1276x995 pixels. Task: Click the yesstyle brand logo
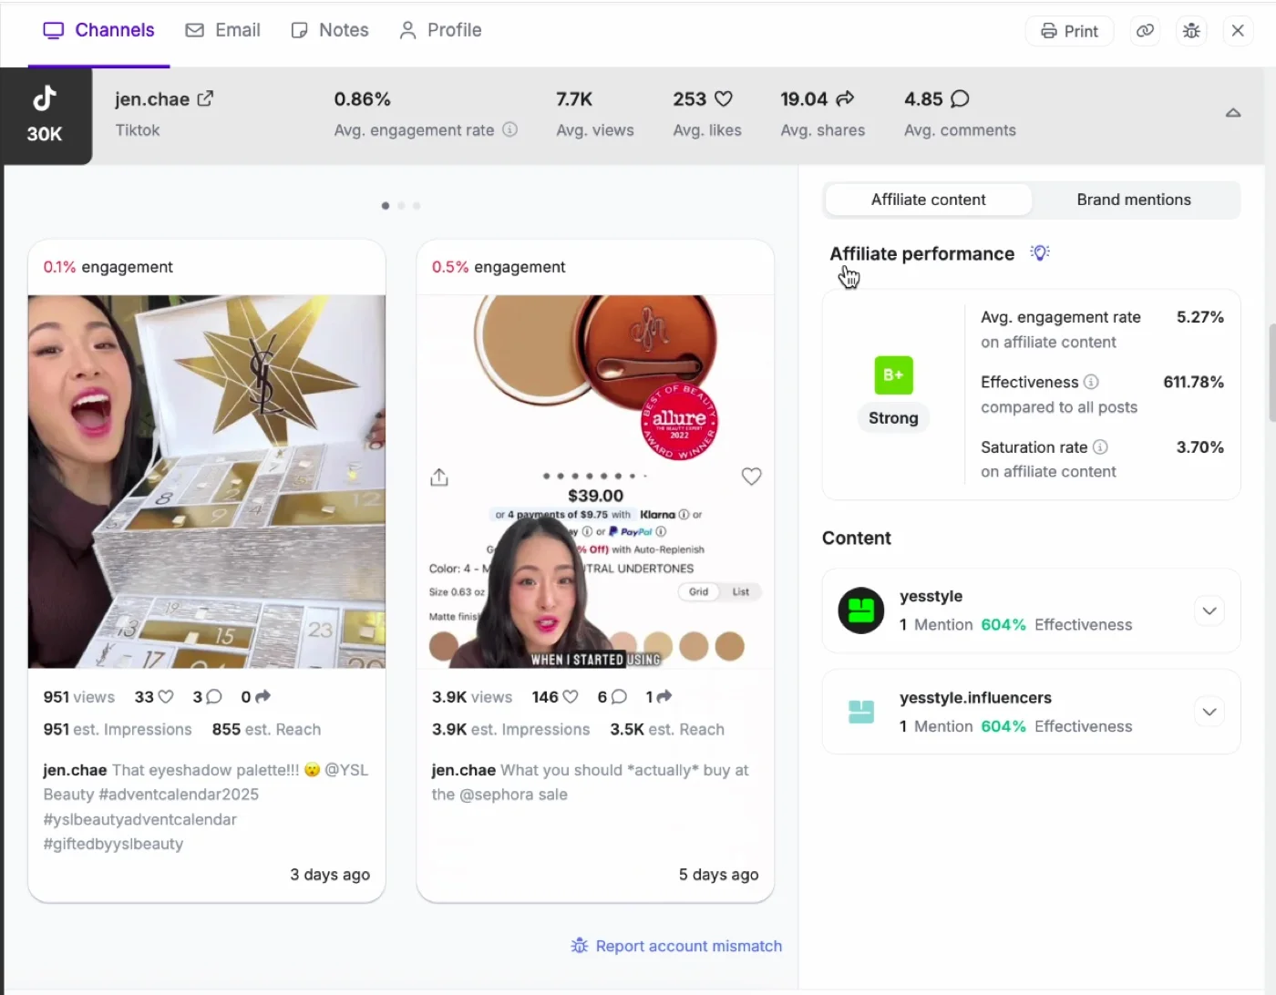click(x=861, y=610)
